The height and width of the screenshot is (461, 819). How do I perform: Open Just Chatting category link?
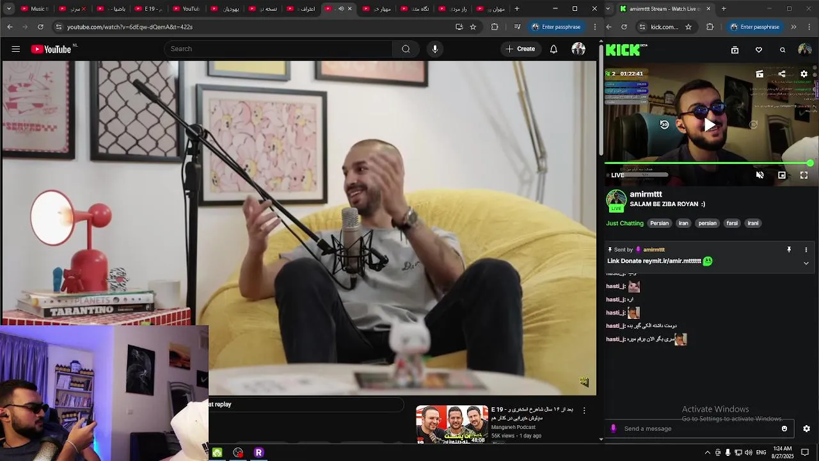click(x=625, y=223)
